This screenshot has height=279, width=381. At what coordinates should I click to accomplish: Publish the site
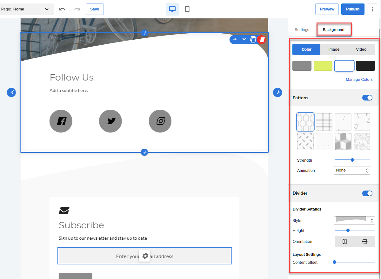pyautogui.click(x=353, y=9)
